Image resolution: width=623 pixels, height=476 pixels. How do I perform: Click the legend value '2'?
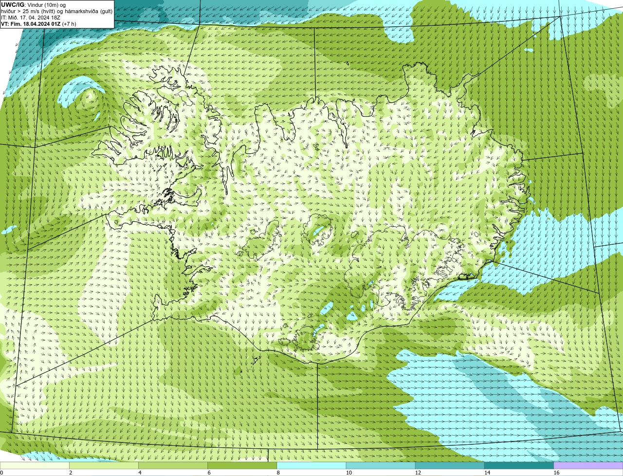pyautogui.click(x=71, y=473)
